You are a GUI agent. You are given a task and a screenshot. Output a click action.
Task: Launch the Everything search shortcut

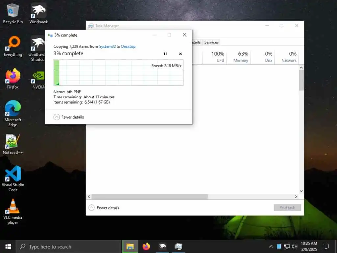[x=13, y=46]
